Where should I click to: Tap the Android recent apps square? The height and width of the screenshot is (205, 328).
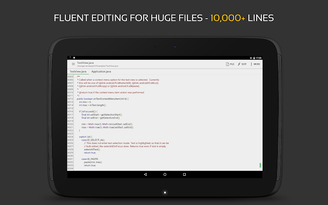(x=184, y=174)
